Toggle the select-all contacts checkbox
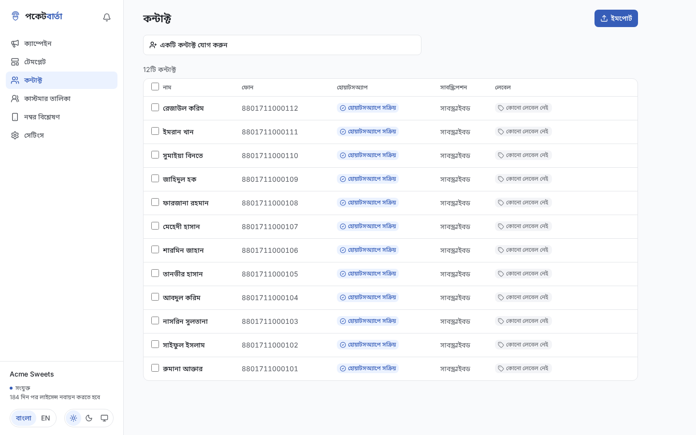 pyautogui.click(x=155, y=87)
